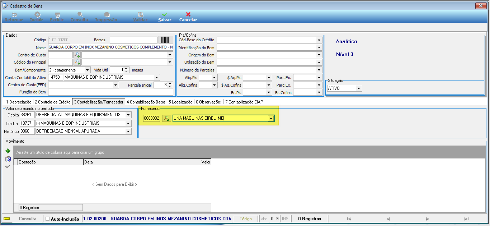Viewport: 490px width, 226px height.
Task: Switch to 1 Depreciação tab
Action: pos(18,102)
